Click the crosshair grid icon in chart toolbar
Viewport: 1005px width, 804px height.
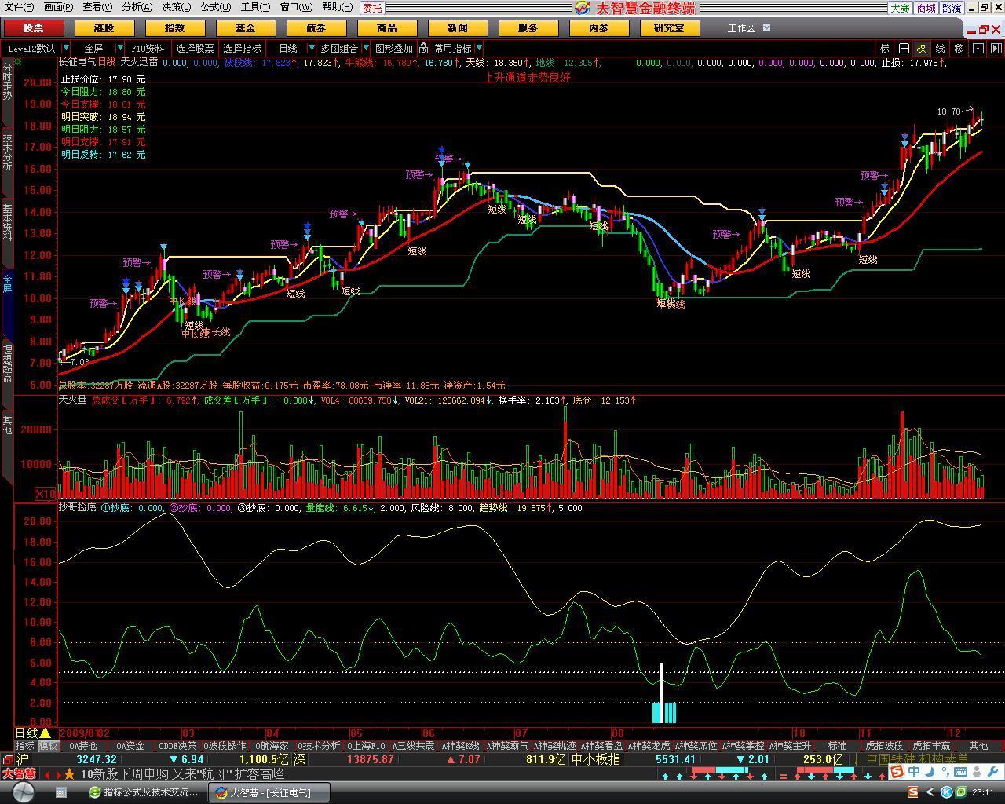[x=904, y=48]
